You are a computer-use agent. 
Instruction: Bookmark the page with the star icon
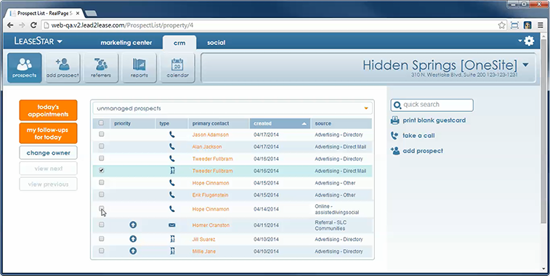click(502, 25)
